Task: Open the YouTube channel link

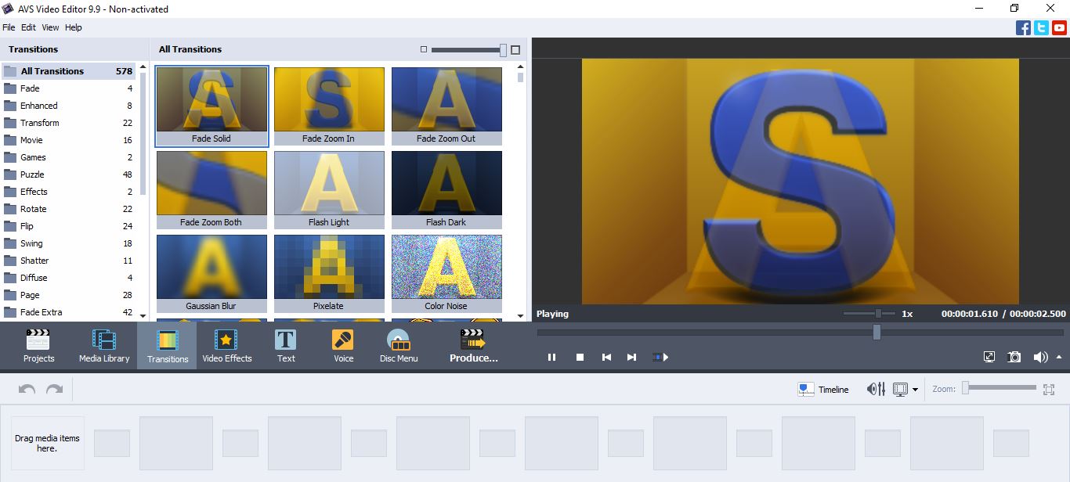Action: [x=1059, y=28]
